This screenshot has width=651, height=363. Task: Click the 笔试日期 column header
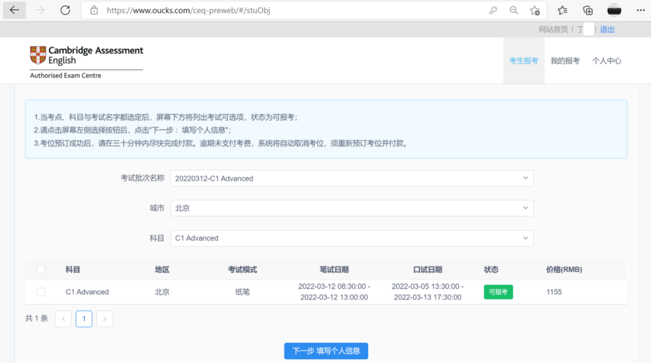[x=334, y=270]
